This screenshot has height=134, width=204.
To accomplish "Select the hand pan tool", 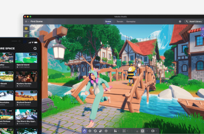I will pos(85,131).
